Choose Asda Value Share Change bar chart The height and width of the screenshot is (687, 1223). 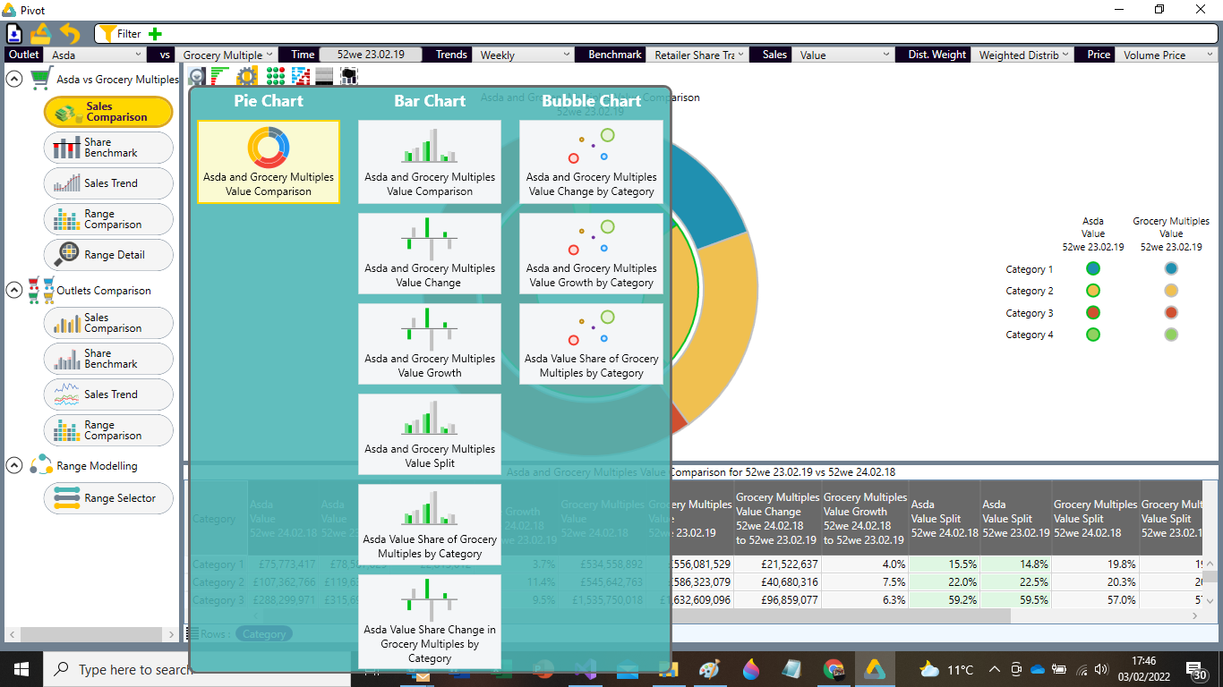(x=430, y=621)
